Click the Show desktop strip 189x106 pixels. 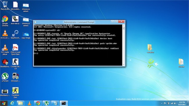pyautogui.click(x=188, y=103)
